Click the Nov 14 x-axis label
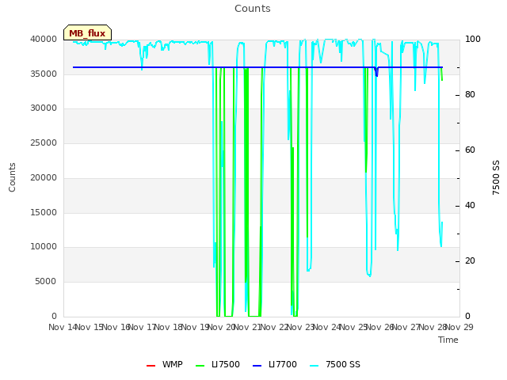Image resolution: width=507 pixels, height=380 pixels. [63, 327]
